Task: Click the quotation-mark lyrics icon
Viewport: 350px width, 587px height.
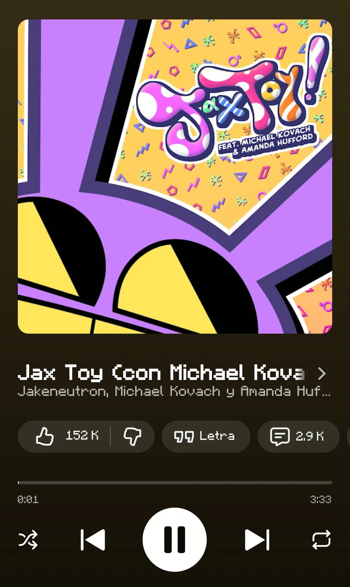Action: (184, 437)
